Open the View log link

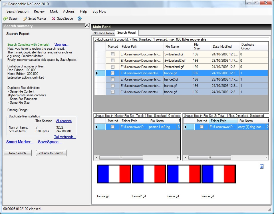61,45
